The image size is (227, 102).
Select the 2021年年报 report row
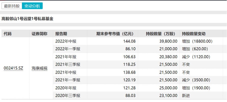[x=66, y=57]
